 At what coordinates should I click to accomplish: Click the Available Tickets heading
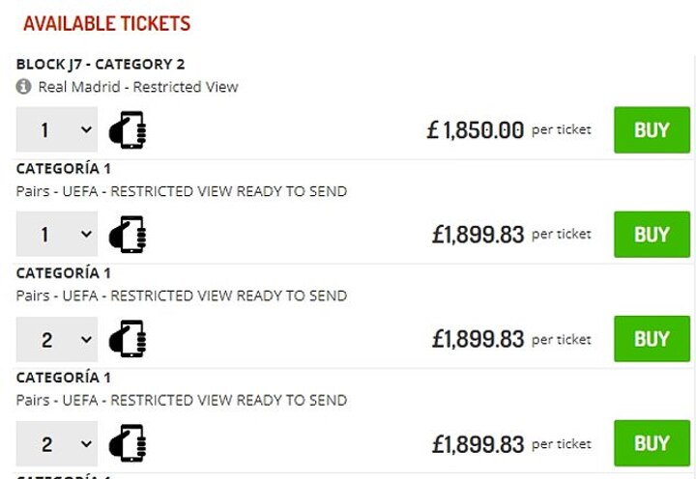(106, 24)
